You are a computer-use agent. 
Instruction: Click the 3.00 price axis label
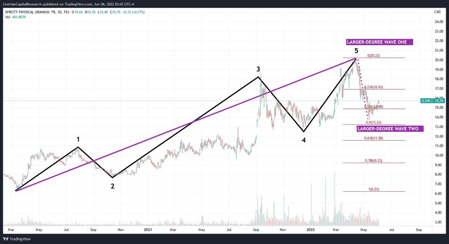[x=439, y=222]
